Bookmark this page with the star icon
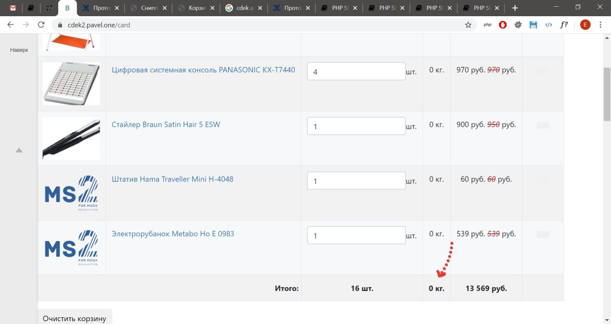The image size is (611, 324). click(x=468, y=25)
